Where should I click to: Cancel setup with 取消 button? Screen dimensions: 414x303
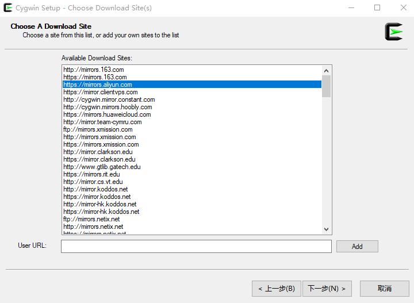click(385, 289)
